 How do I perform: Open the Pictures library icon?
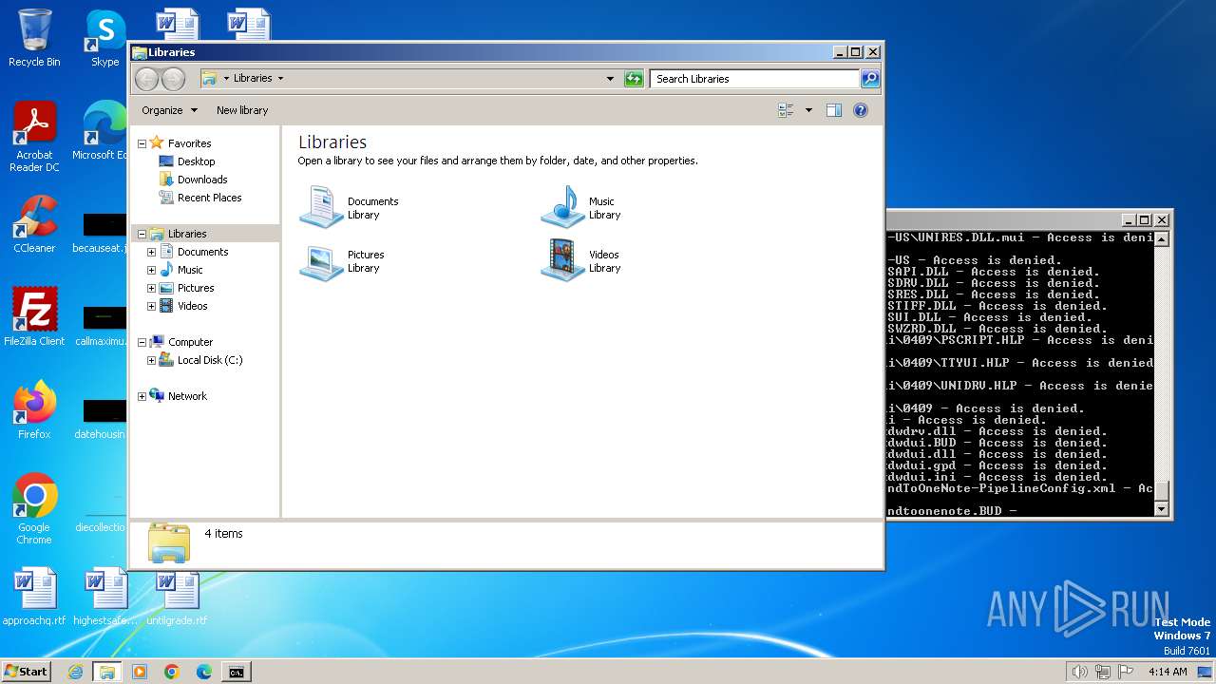[x=321, y=260]
